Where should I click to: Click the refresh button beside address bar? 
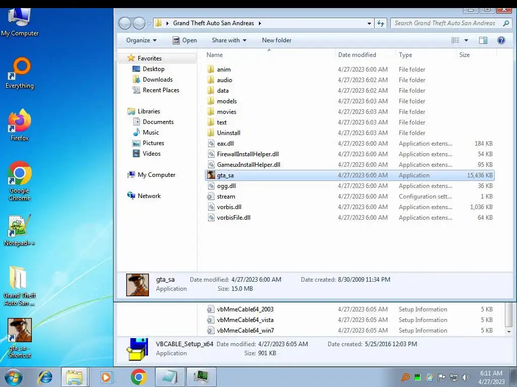pyautogui.click(x=381, y=23)
